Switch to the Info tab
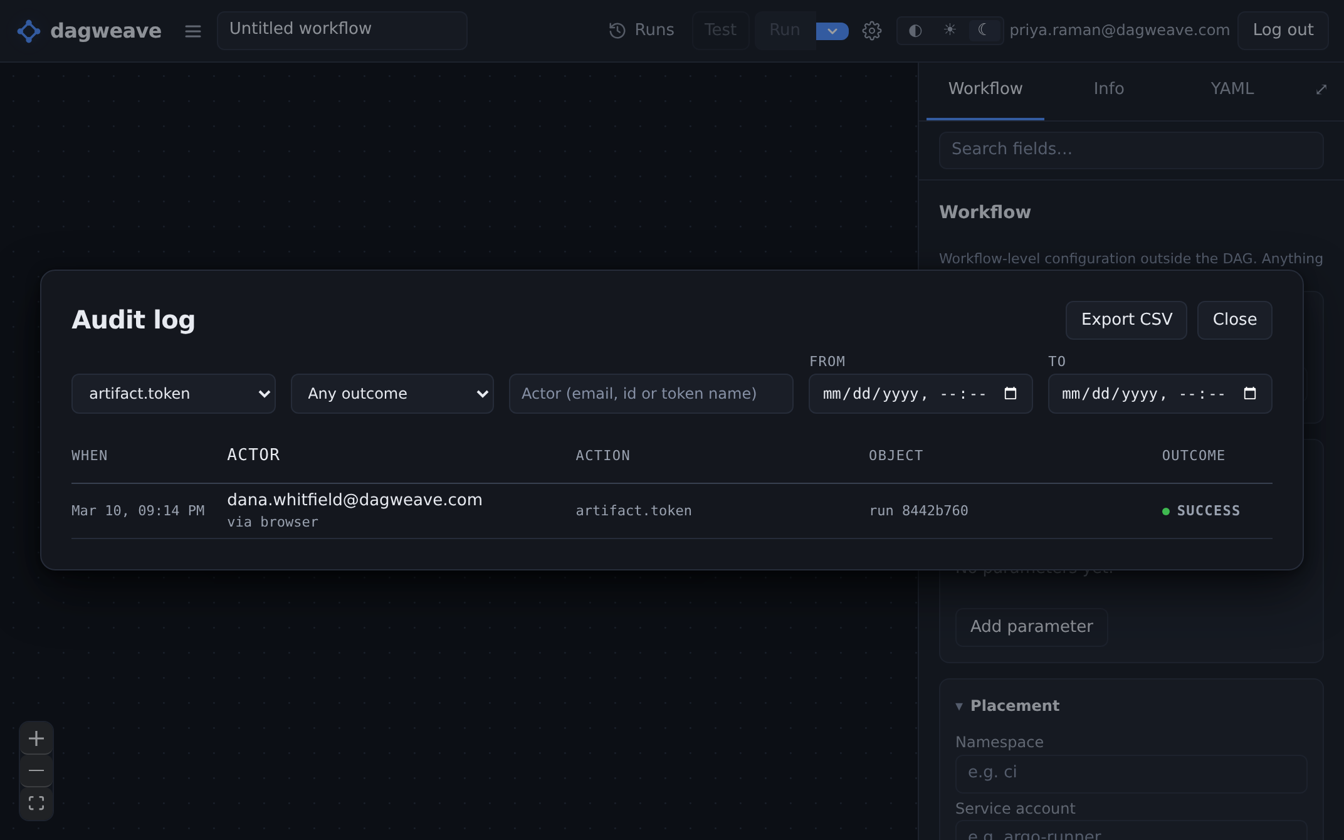Viewport: 1344px width, 840px height. (1109, 89)
